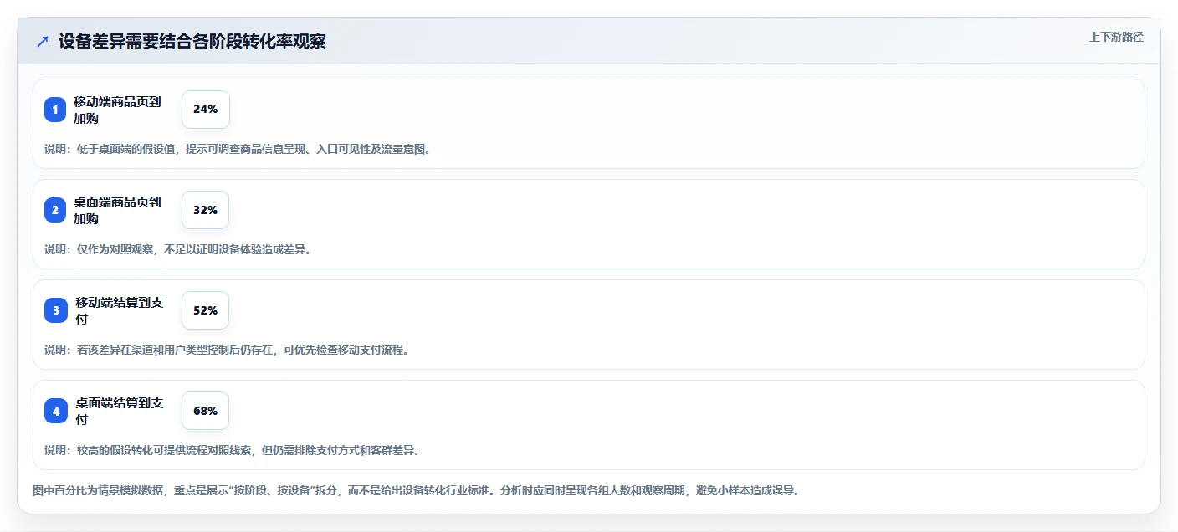The width and height of the screenshot is (1178, 532).
Task: Click the 52% conversion value pill
Action: point(205,310)
